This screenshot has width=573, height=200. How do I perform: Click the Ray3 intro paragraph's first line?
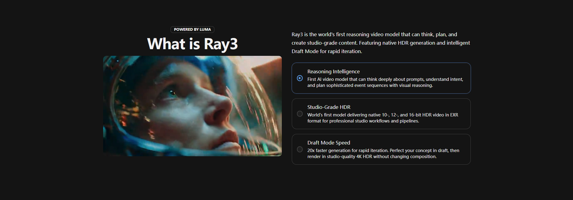374,34
